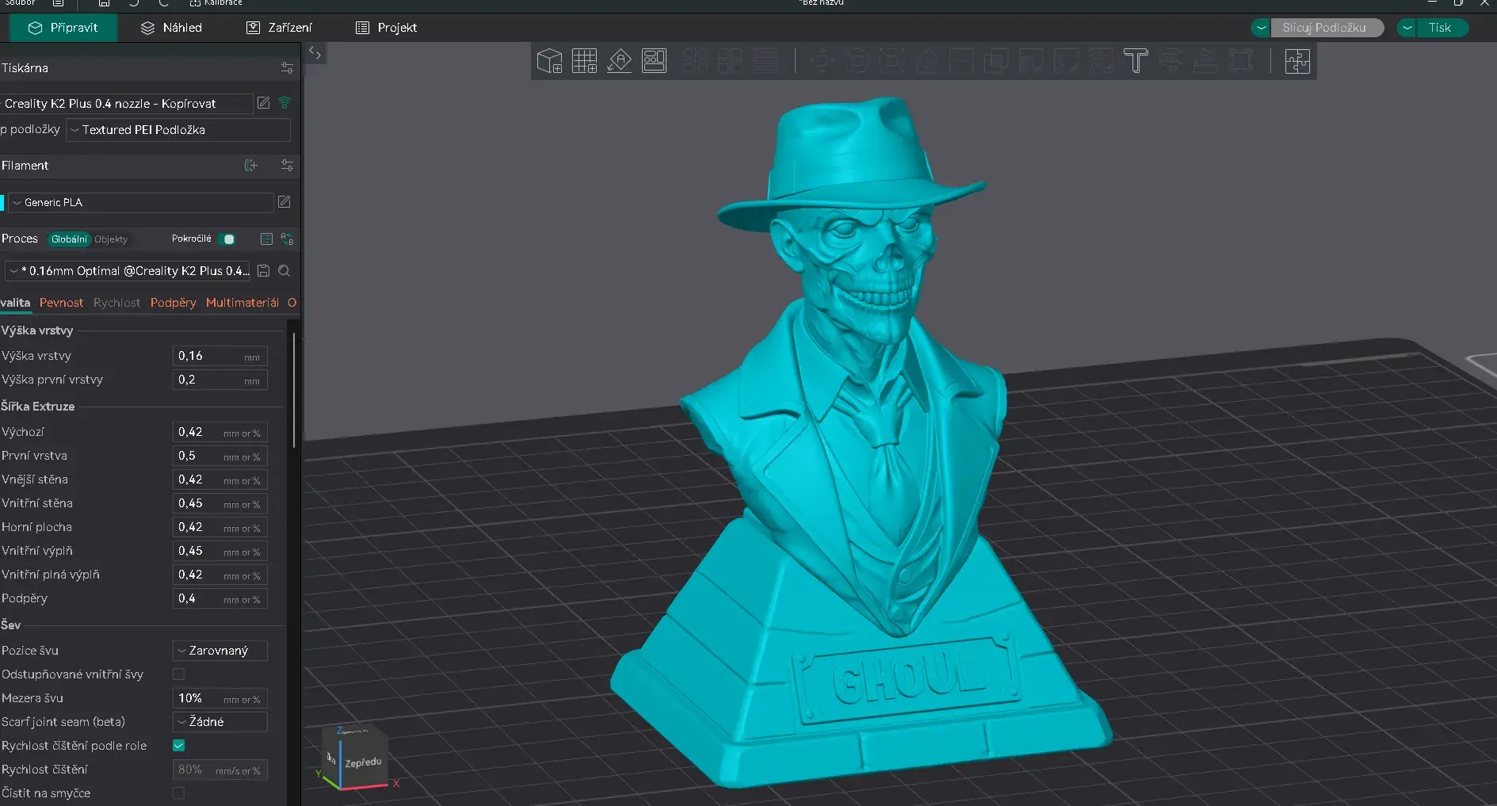Click the První vrstva width field
The image size is (1497, 806).
pyautogui.click(x=220, y=456)
